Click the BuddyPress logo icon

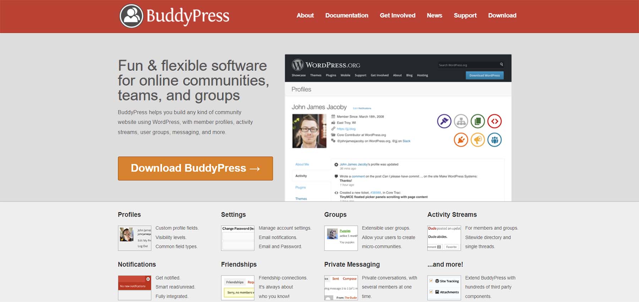pos(131,16)
